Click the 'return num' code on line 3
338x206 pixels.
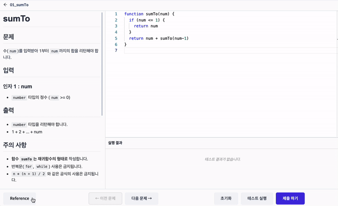[x=146, y=26]
